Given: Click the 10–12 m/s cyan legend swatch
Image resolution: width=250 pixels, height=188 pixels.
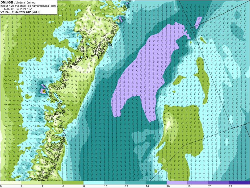Looking at the screenshot, I should 114,183.
